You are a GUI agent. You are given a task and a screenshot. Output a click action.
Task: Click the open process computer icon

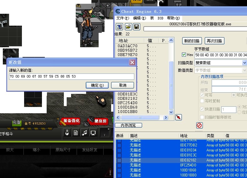tap(120, 27)
